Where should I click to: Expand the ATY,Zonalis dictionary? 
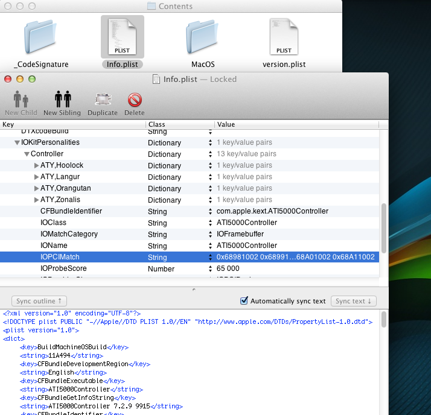[x=36, y=200]
